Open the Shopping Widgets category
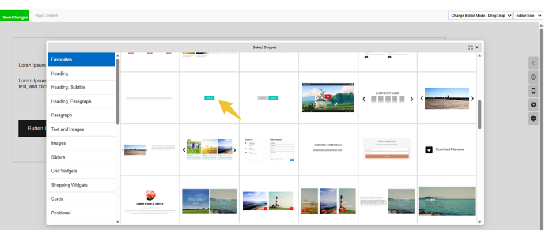Viewport: 553px width, 230px height. pos(81,185)
